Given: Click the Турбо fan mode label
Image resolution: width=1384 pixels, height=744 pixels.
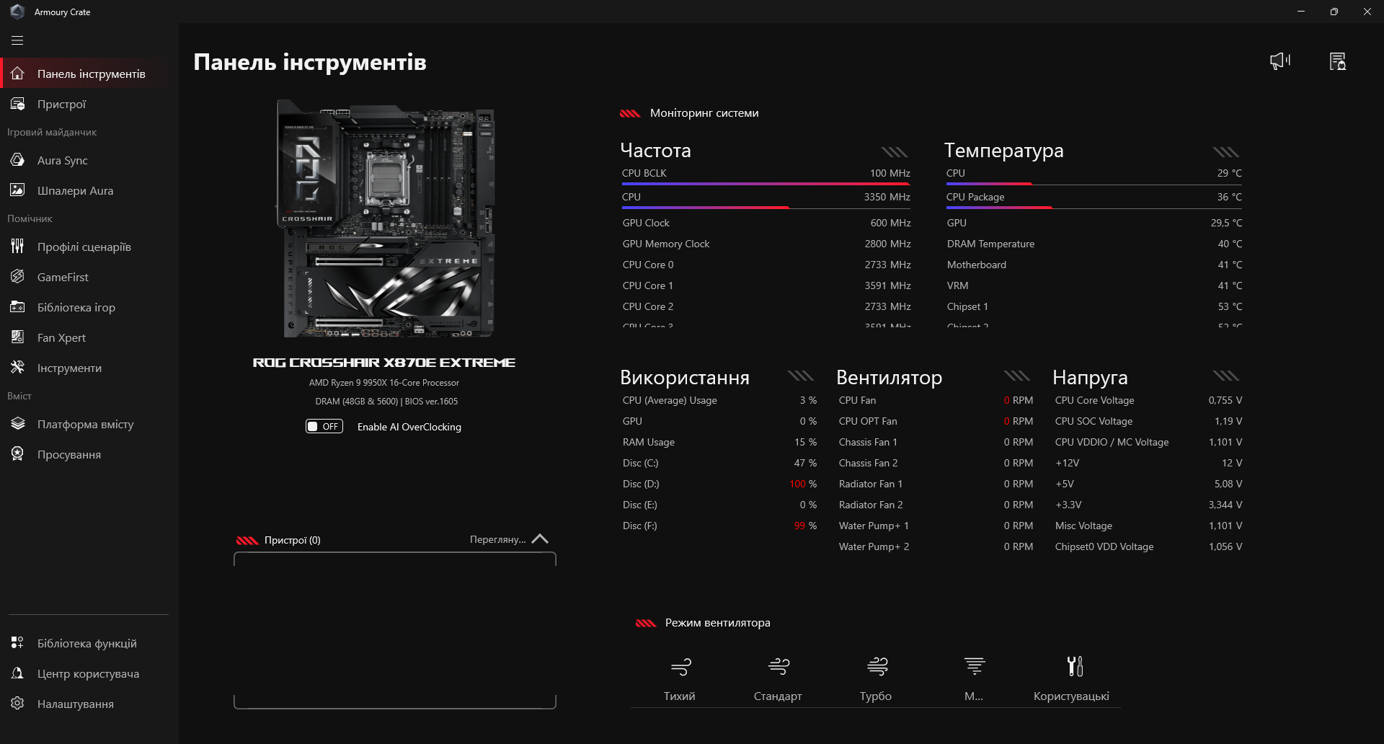Looking at the screenshot, I should (876, 696).
